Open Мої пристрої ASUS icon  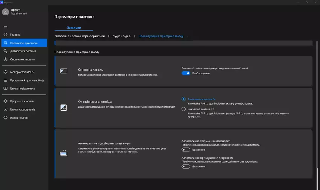tap(5, 72)
